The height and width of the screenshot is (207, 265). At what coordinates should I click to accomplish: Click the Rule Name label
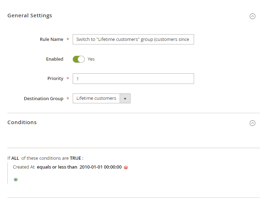52,39
